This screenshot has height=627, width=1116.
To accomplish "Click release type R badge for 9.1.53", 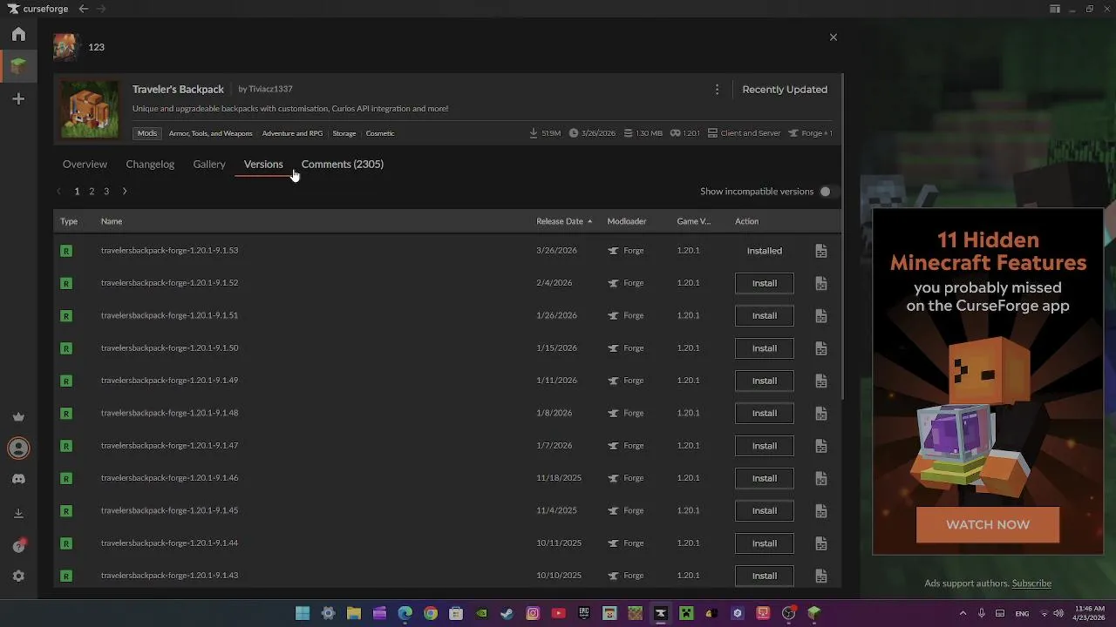I will (x=66, y=251).
